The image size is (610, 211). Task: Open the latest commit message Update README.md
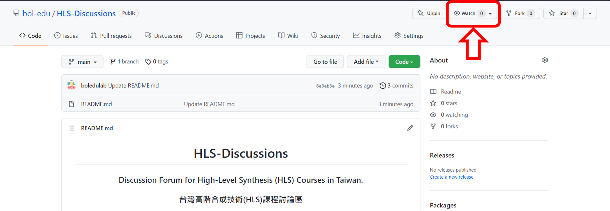[x=133, y=85]
